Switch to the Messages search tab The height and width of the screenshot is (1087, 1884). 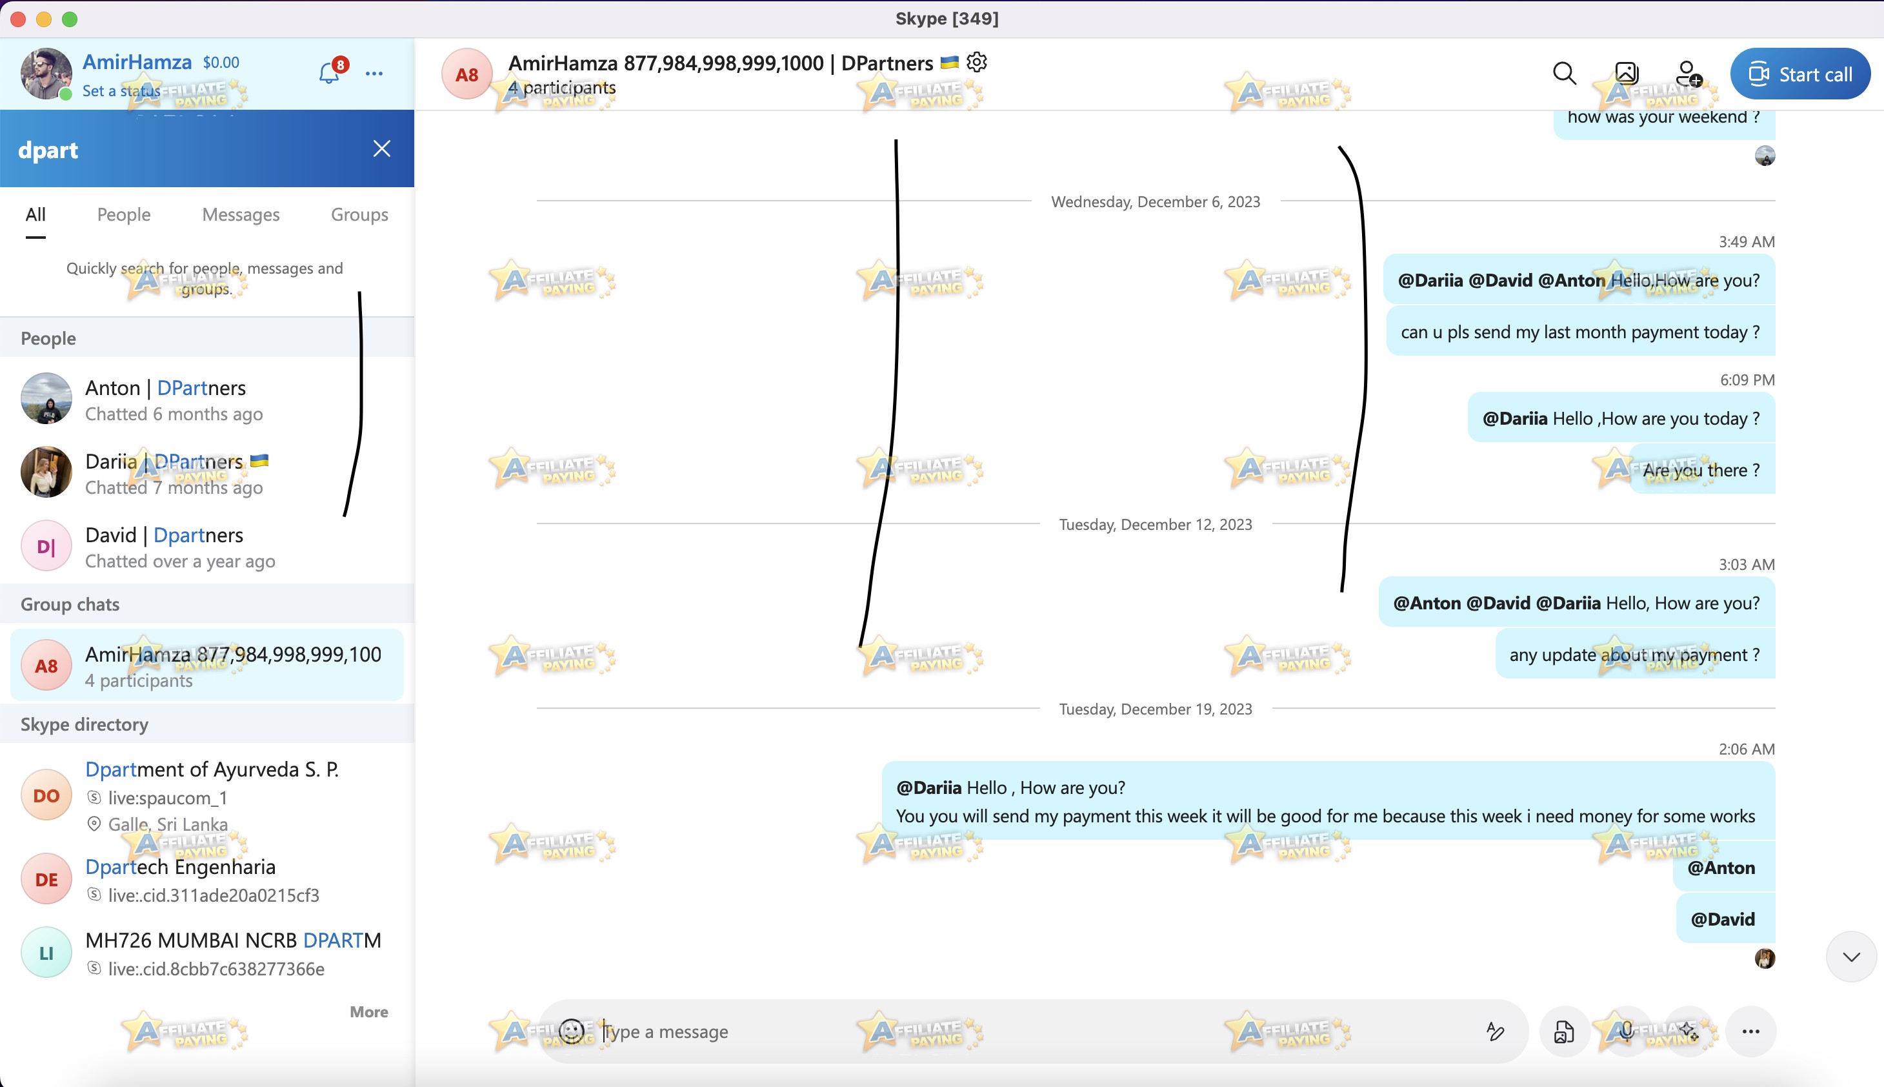pyautogui.click(x=241, y=215)
